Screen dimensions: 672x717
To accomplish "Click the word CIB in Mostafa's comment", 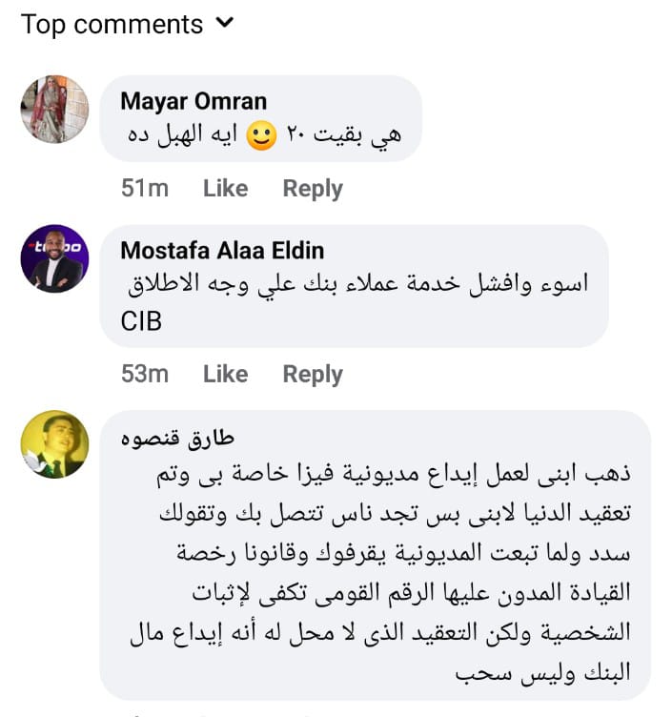I will 142,321.
